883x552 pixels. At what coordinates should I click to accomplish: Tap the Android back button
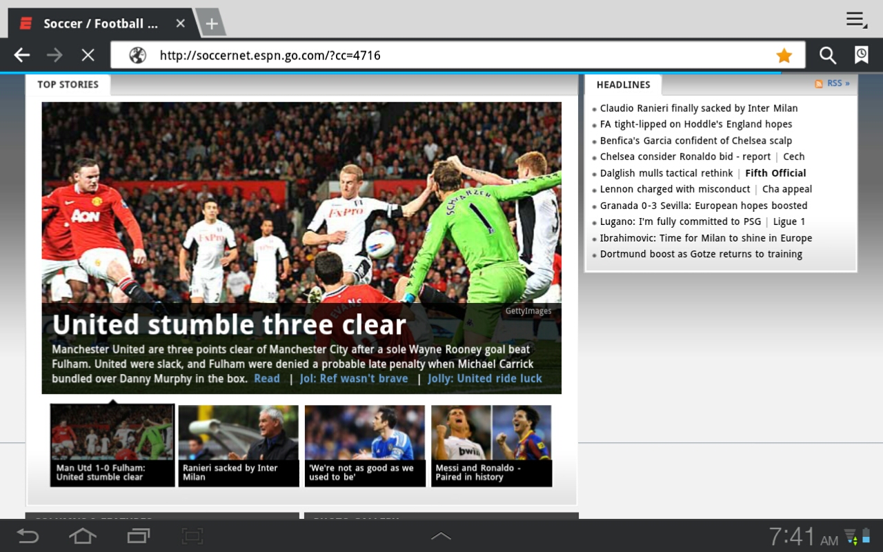pyautogui.click(x=28, y=536)
